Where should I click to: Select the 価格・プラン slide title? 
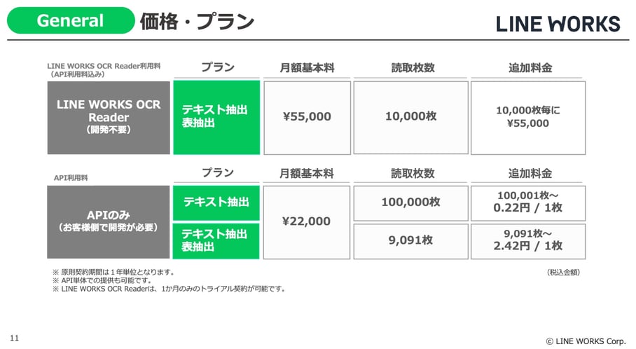(x=197, y=22)
